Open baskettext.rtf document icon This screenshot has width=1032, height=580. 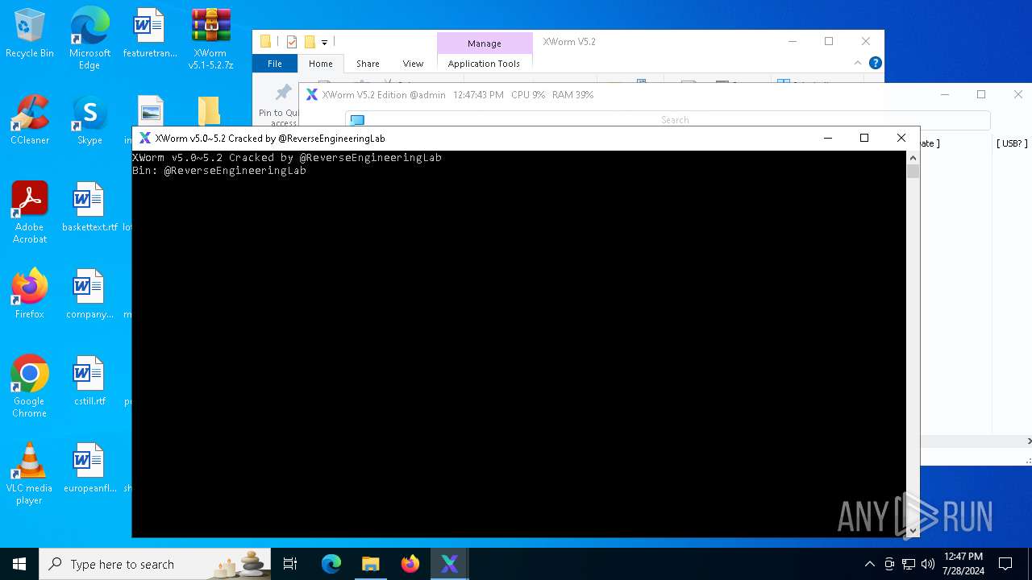(89, 207)
